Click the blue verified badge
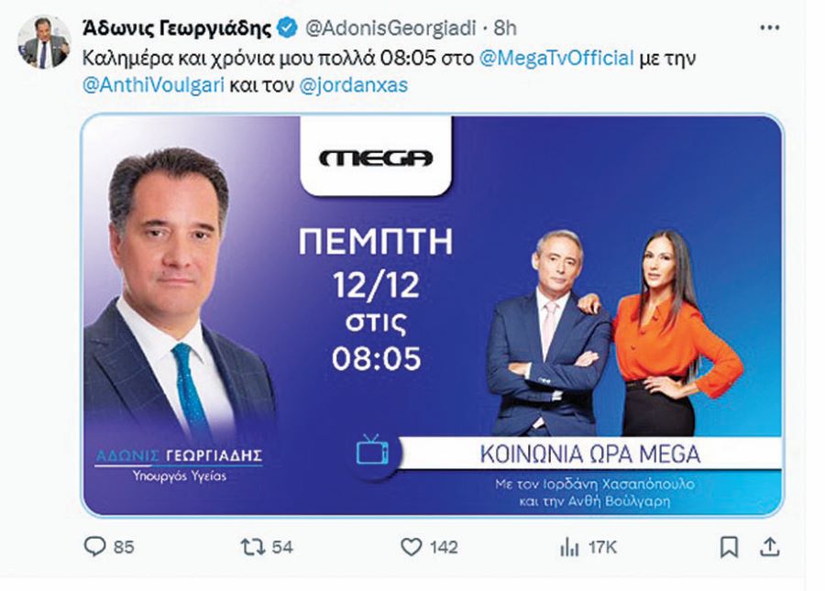 coord(287,27)
